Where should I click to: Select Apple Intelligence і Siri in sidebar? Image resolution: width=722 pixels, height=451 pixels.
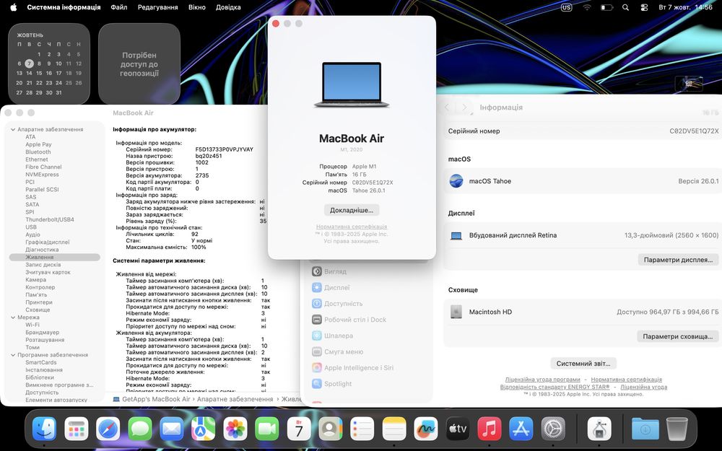(x=353, y=368)
